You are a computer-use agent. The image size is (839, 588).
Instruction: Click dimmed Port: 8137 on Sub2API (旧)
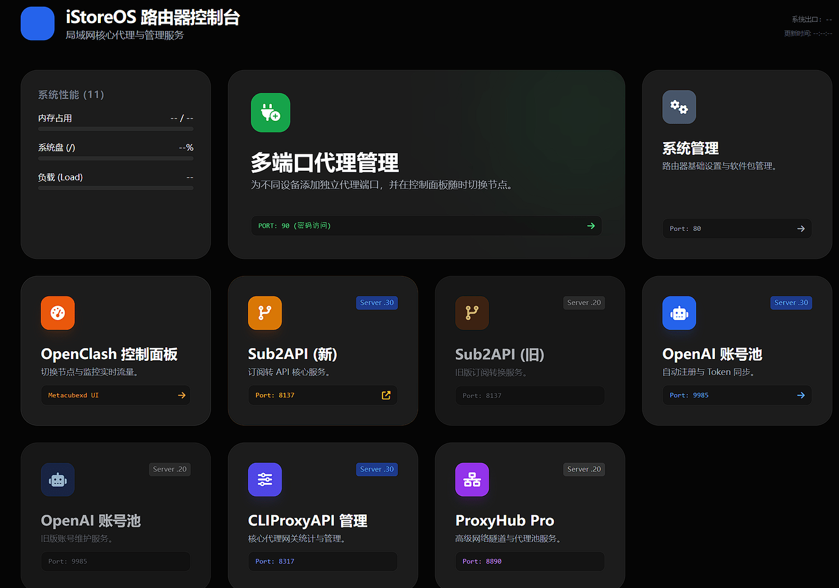[530, 395]
